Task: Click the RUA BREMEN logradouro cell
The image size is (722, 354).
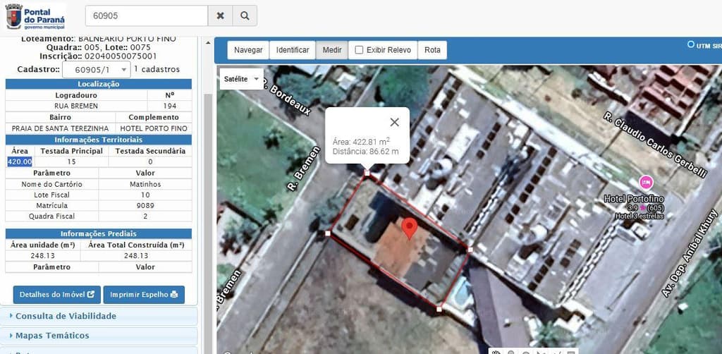Action: pyautogui.click(x=76, y=106)
